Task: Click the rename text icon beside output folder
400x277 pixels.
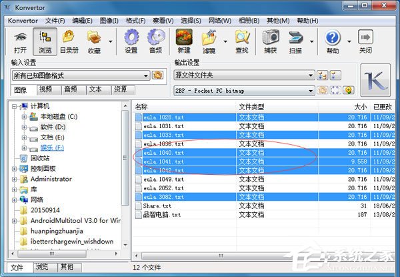Action: 335,75
